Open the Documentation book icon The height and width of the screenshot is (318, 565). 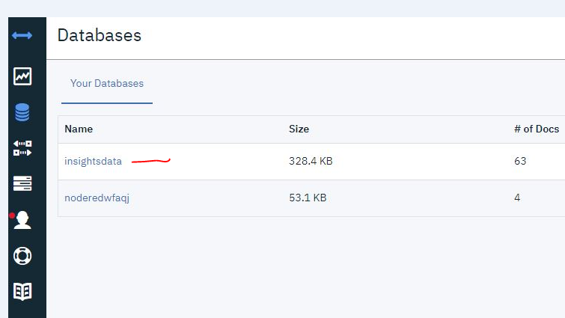pos(22,291)
